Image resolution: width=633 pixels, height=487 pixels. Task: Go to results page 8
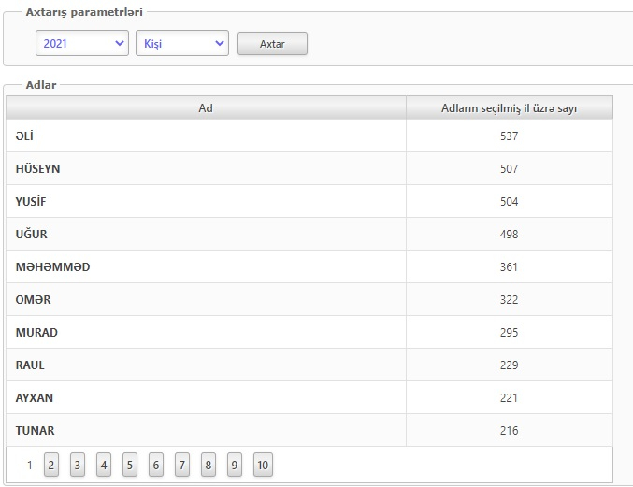click(209, 465)
